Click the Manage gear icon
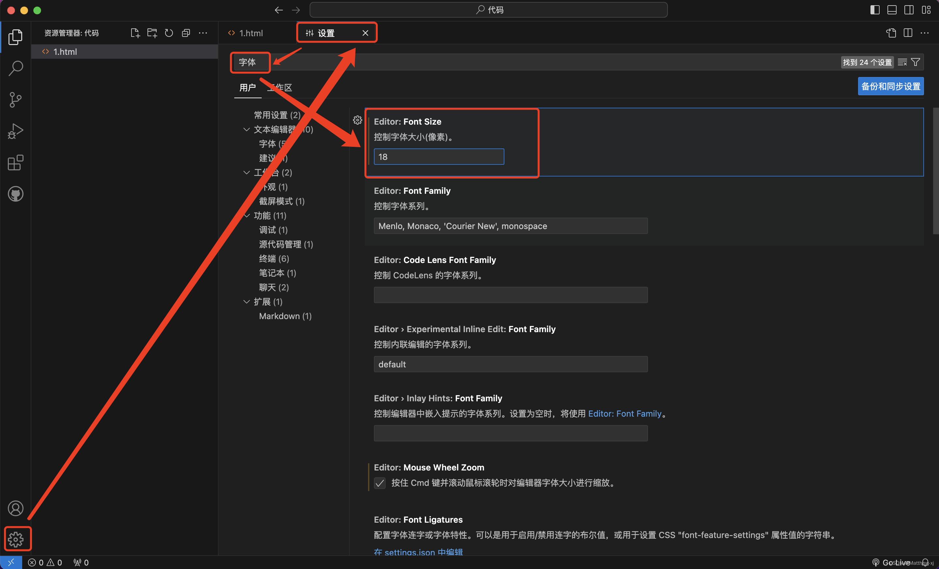939x569 pixels. [16, 539]
